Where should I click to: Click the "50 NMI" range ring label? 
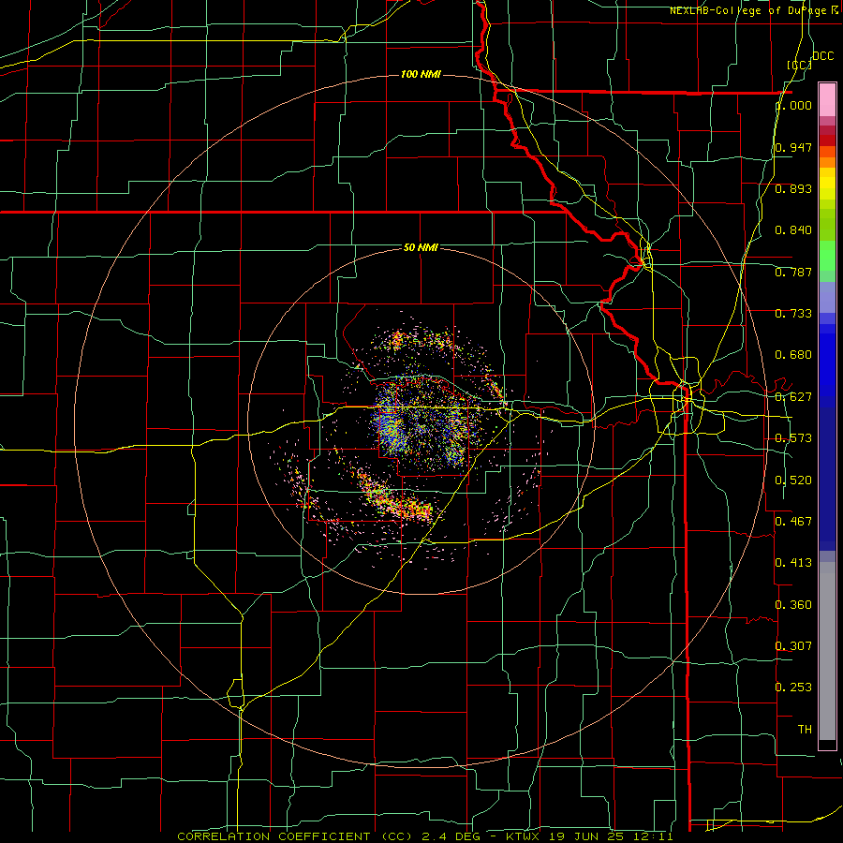point(421,247)
